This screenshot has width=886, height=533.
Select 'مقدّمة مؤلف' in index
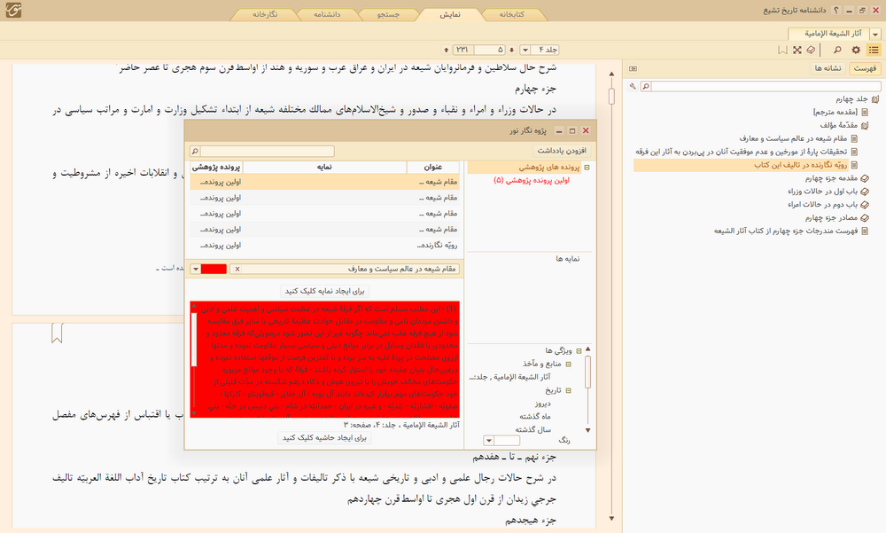point(838,125)
